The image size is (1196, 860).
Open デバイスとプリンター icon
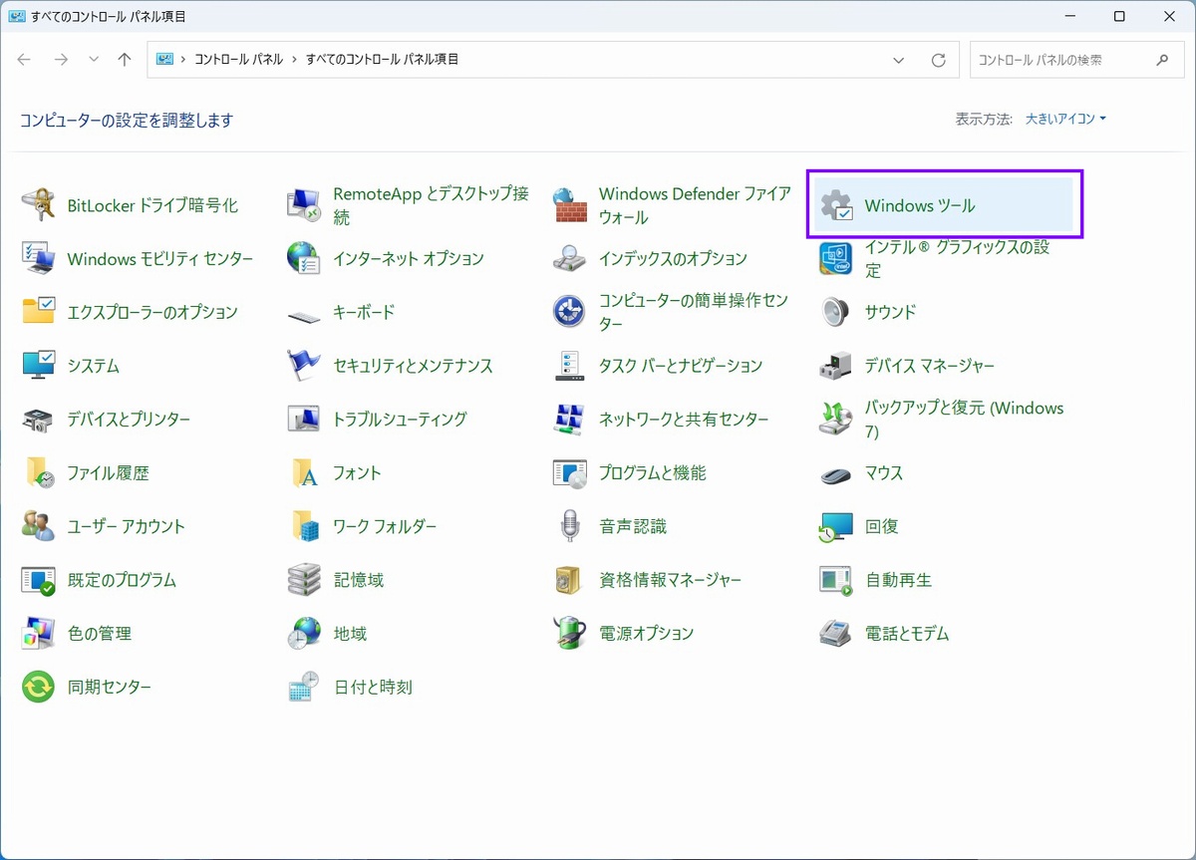tap(38, 420)
